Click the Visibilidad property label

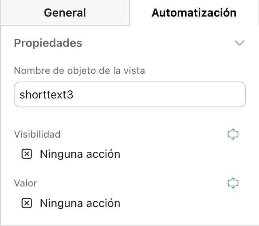point(37,134)
